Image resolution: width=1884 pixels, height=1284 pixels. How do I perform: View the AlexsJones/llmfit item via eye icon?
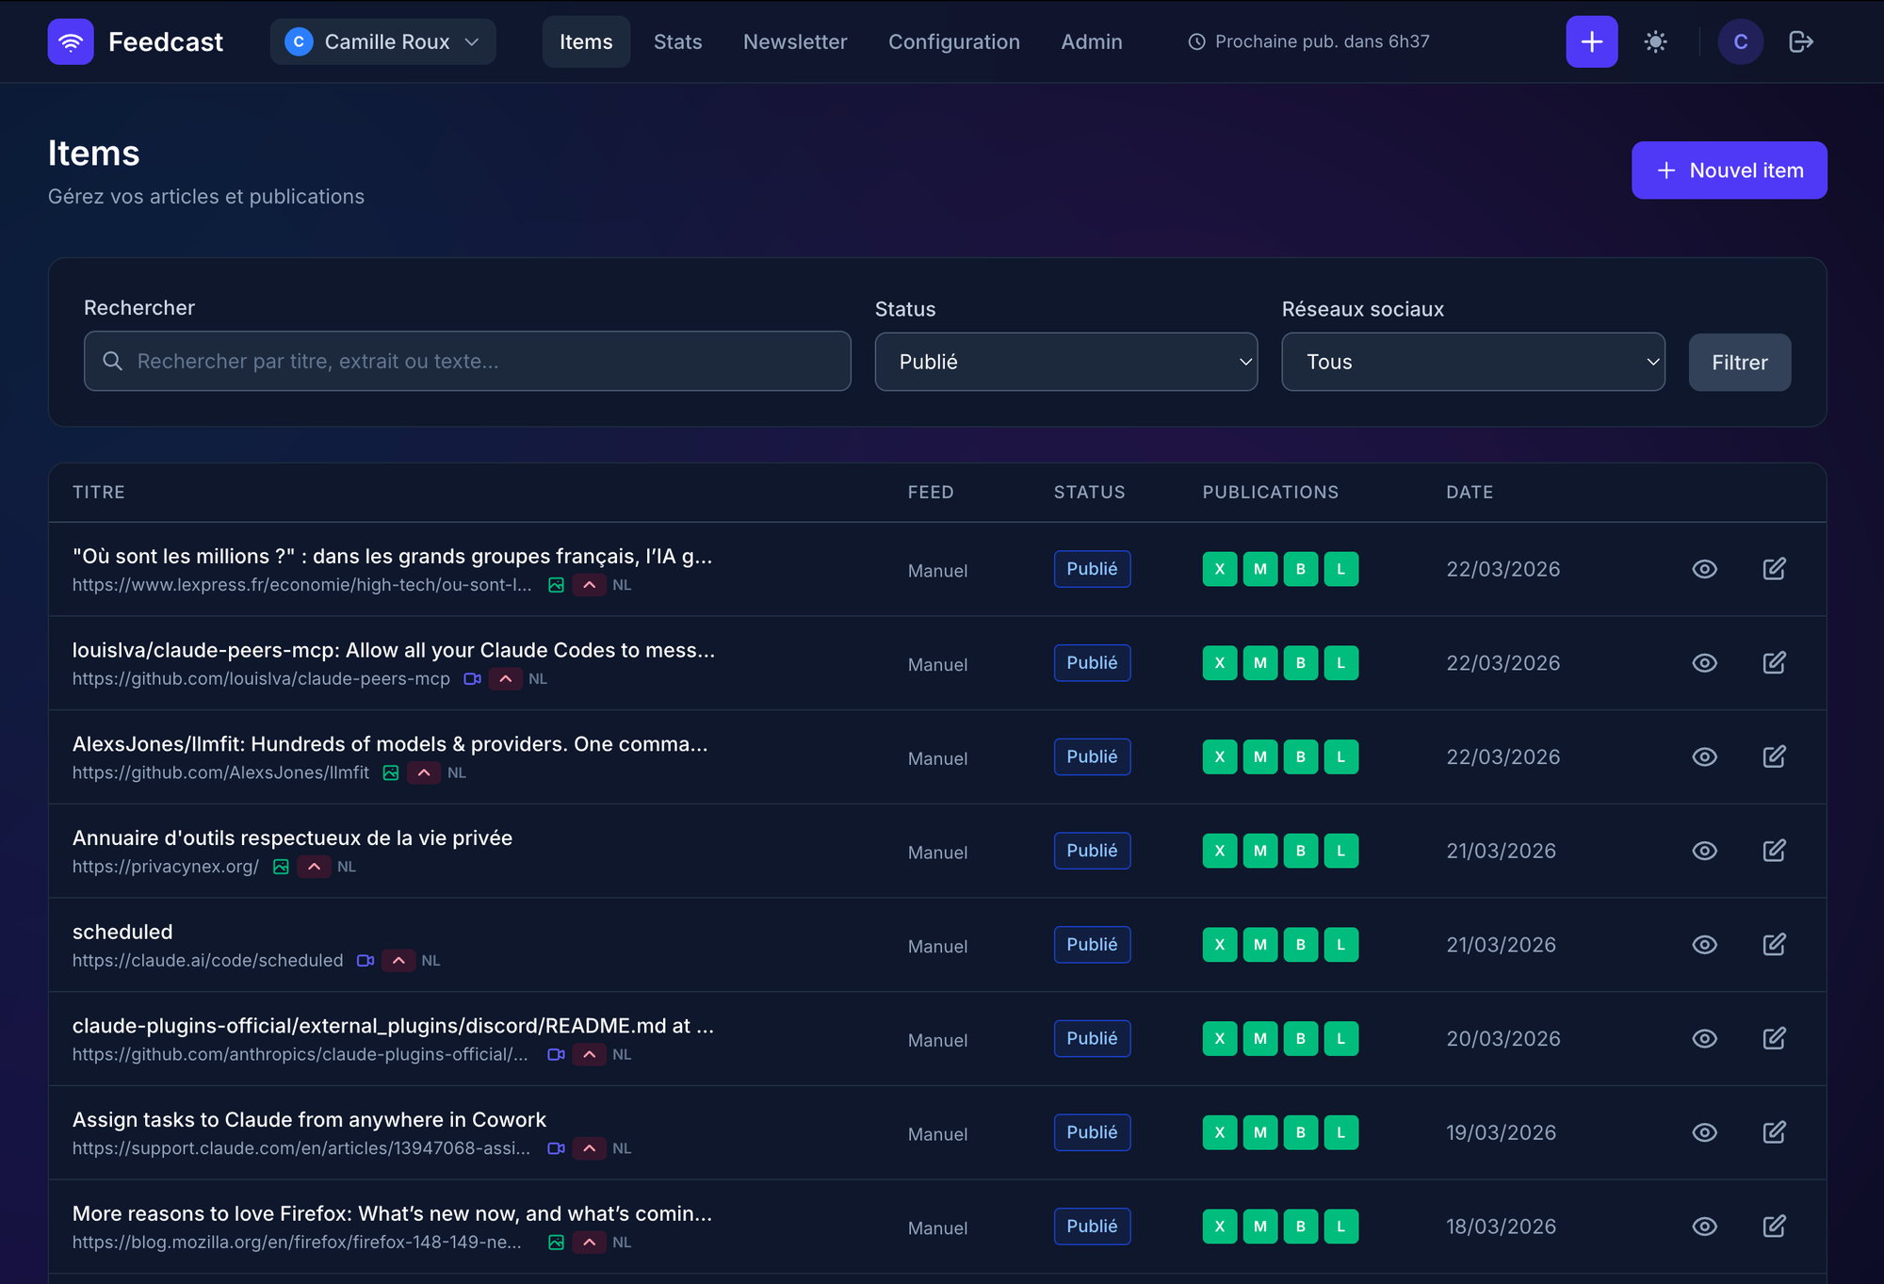pyautogui.click(x=1704, y=757)
